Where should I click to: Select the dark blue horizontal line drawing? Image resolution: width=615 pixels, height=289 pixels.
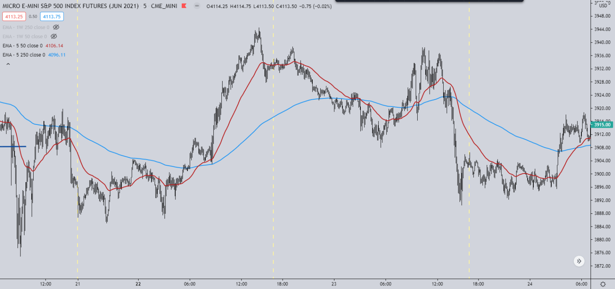pos(13,147)
